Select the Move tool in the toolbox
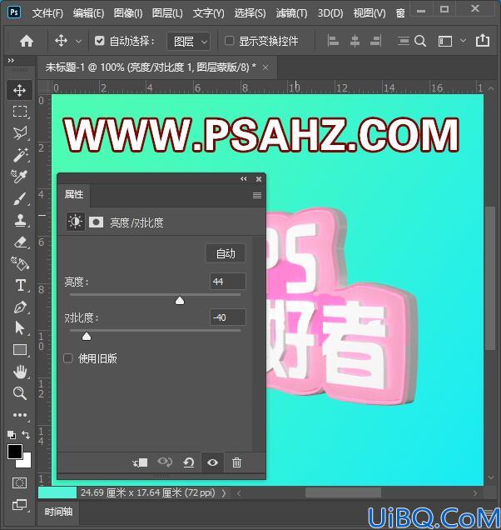 tap(20, 90)
